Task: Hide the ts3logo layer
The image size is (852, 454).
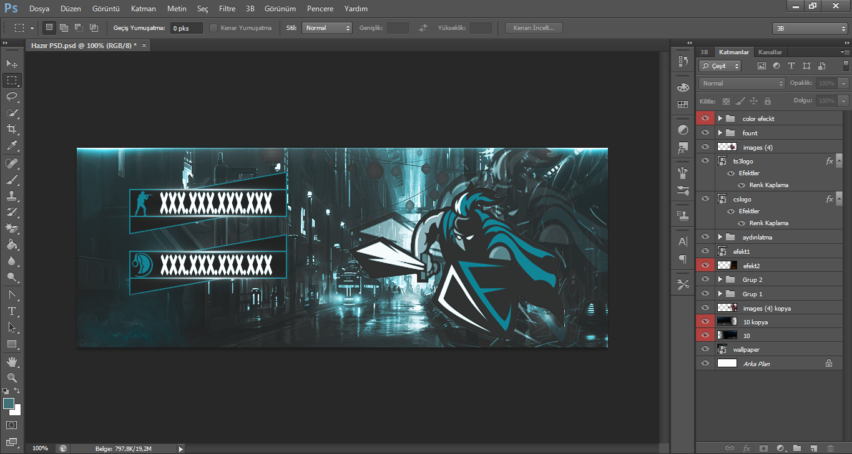Action: (706, 161)
